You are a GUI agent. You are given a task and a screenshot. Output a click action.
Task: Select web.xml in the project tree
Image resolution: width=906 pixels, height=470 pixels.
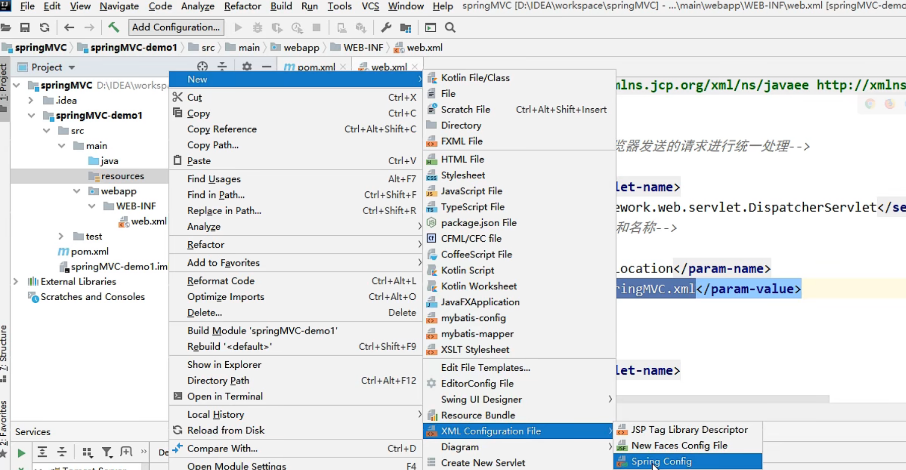(143, 221)
